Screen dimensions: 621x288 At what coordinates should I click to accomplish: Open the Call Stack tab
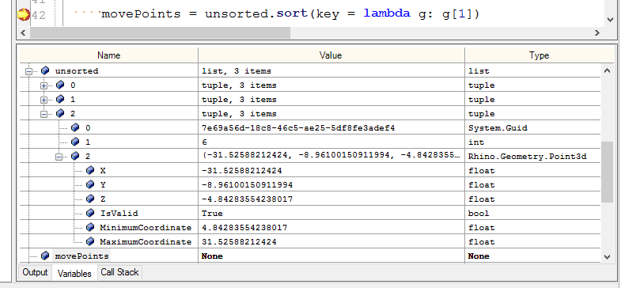119,272
